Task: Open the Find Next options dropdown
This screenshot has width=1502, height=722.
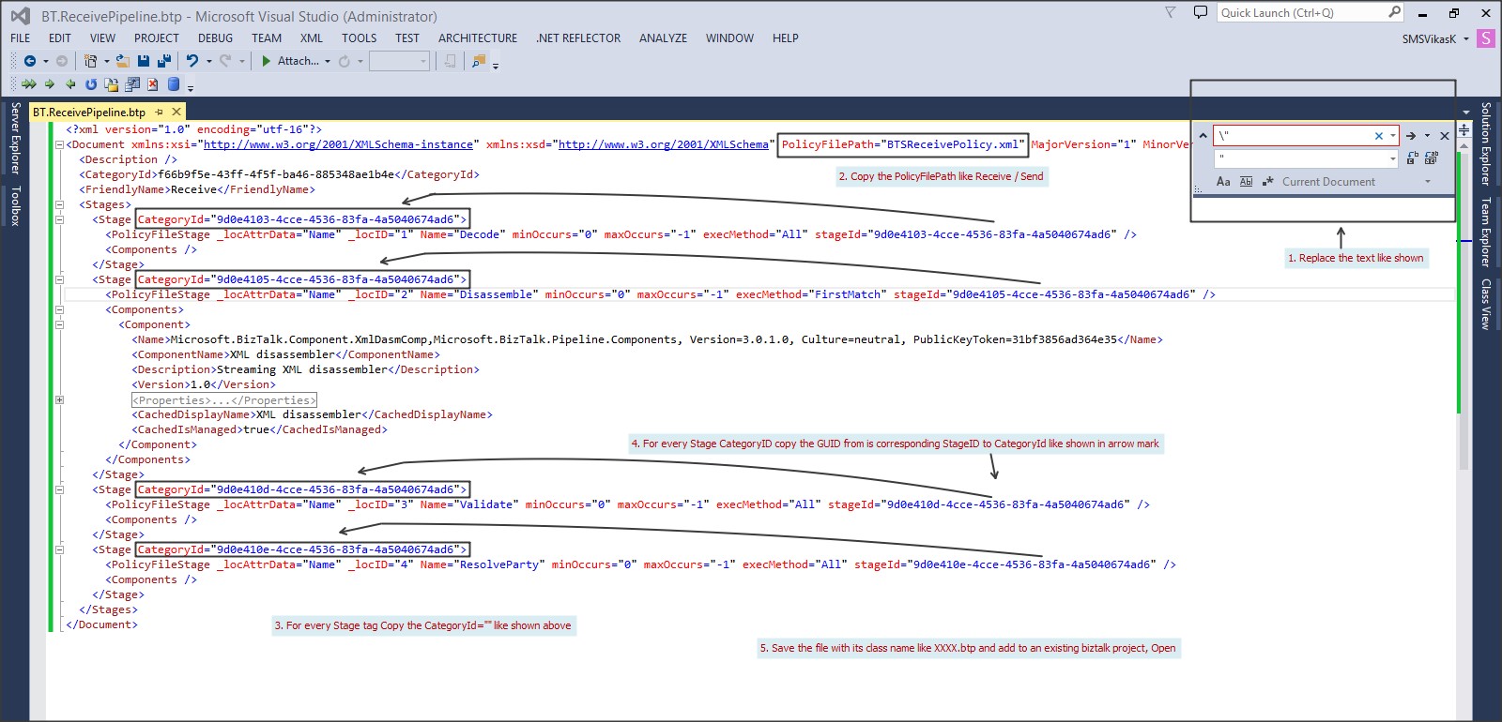Action: click(x=1427, y=136)
